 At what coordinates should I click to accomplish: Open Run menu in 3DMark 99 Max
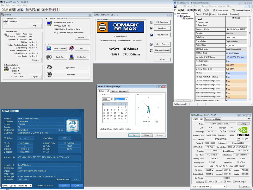coord(13,5)
